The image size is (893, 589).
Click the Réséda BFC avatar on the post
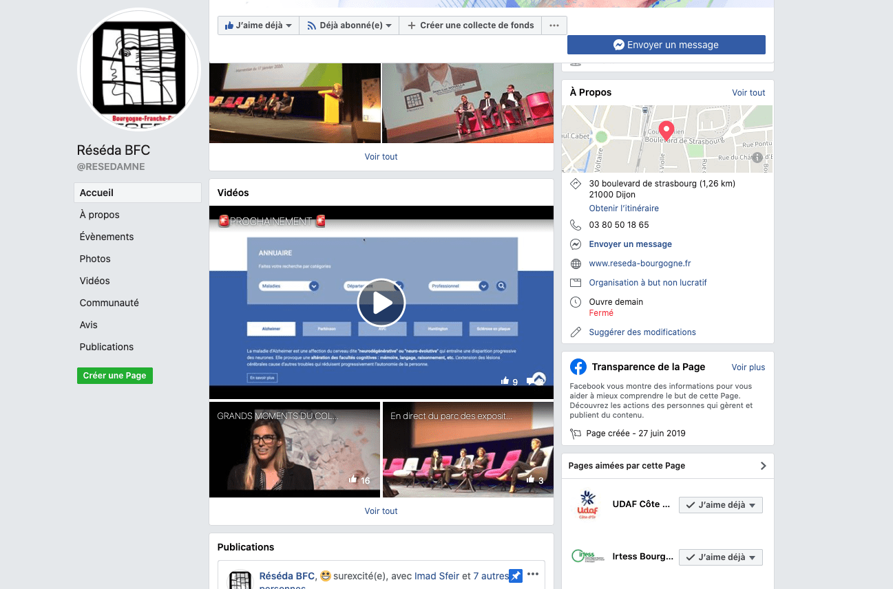coord(240,579)
